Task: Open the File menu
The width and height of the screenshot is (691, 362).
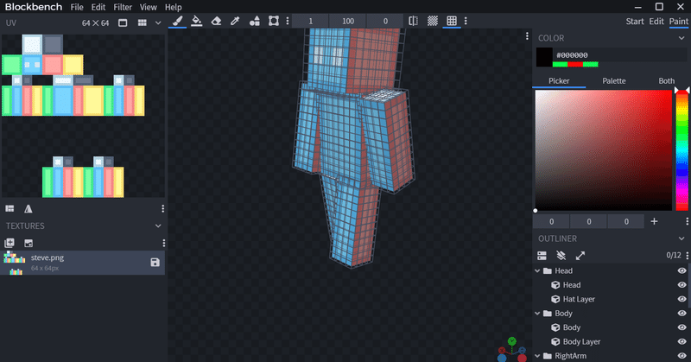Action: [x=77, y=7]
